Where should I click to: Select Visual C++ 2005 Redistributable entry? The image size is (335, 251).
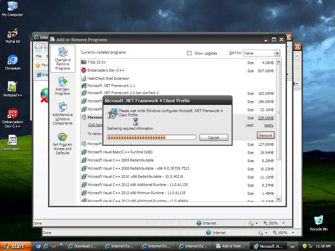click(x=178, y=160)
